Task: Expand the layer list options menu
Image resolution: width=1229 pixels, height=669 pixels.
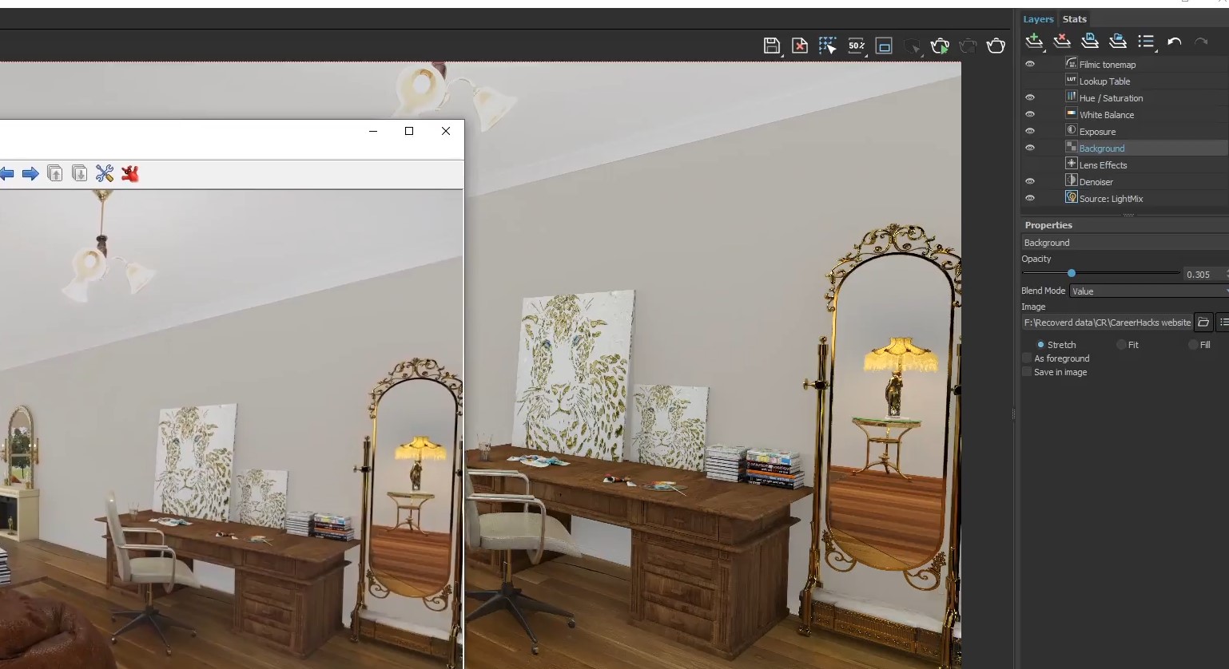Action: (1147, 42)
